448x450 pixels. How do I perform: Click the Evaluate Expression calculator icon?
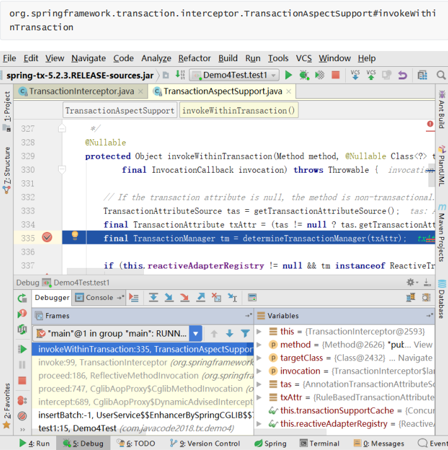click(x=252, y=297)
